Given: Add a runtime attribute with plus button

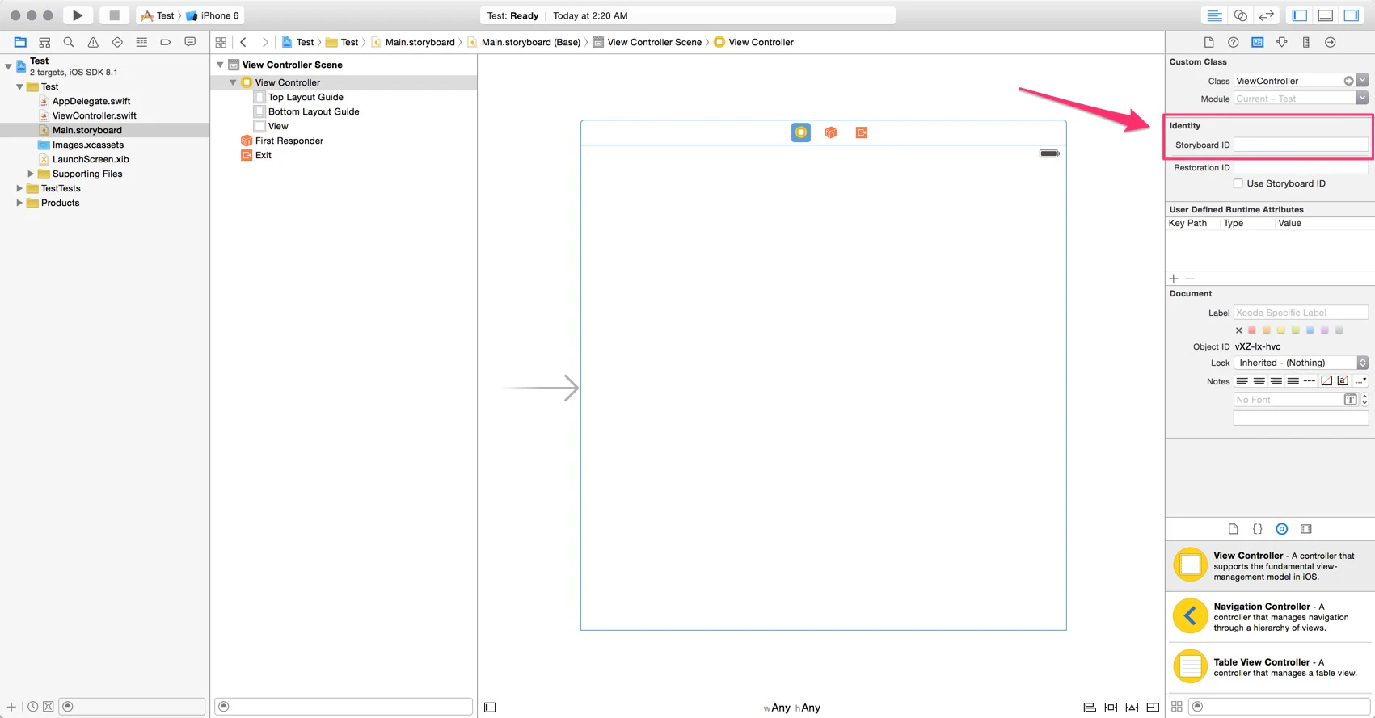Looking at the screenshot, I should 1174,279.
